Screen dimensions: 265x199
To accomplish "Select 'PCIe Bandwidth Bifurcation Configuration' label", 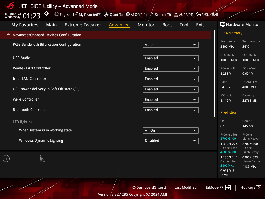I will coord(47,44).
